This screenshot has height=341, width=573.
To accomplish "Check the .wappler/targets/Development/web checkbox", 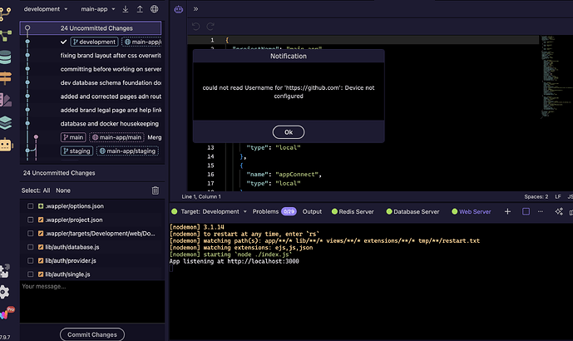I will (x=30, y=233).
